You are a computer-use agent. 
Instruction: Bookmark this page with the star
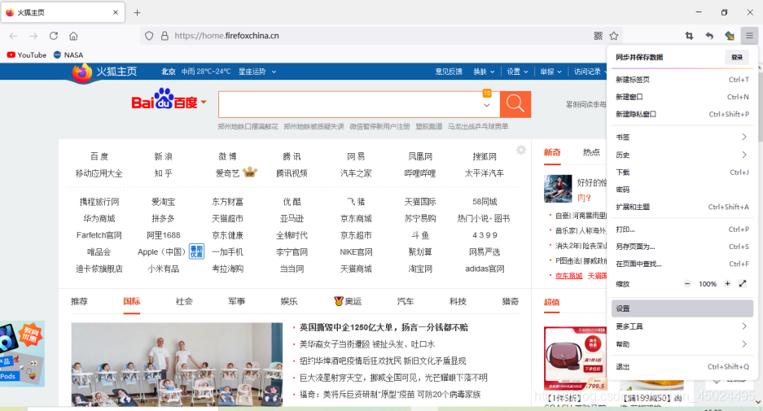(614, 36)
